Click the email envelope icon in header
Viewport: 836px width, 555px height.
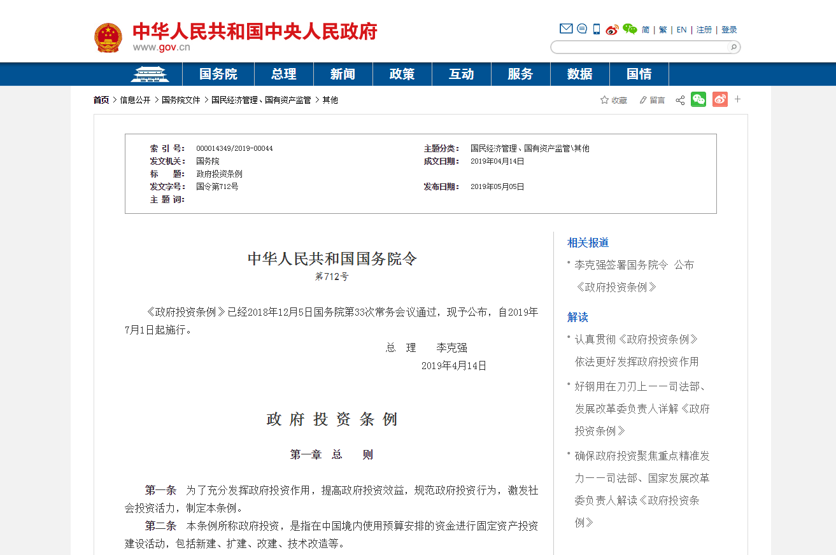[x=566, y=29]
